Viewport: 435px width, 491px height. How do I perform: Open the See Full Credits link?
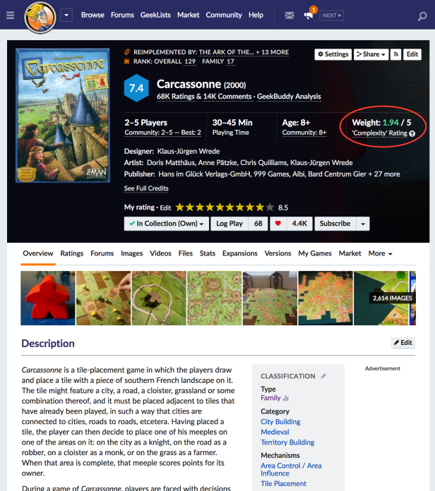[x=146, y=188]
